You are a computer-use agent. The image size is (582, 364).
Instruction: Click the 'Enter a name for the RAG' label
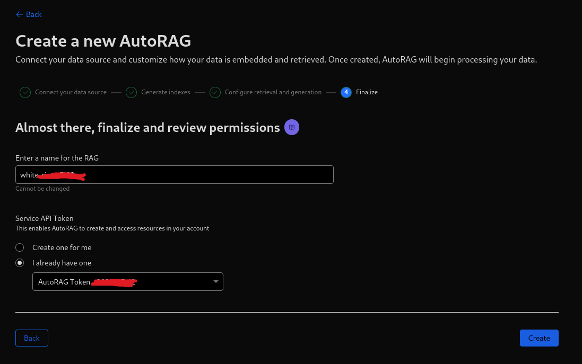(x=57, y=158)
